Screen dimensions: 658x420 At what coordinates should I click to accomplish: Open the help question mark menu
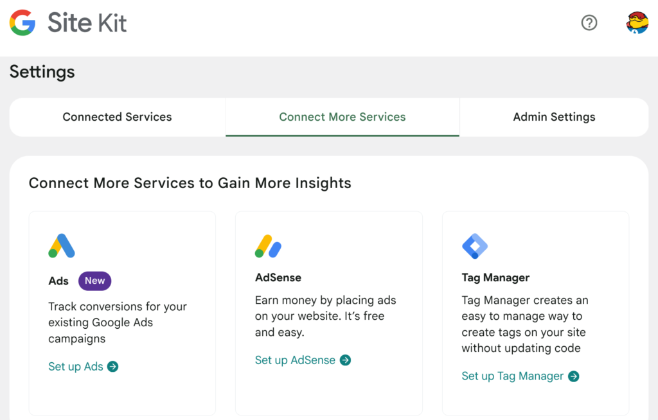point(589,23)
